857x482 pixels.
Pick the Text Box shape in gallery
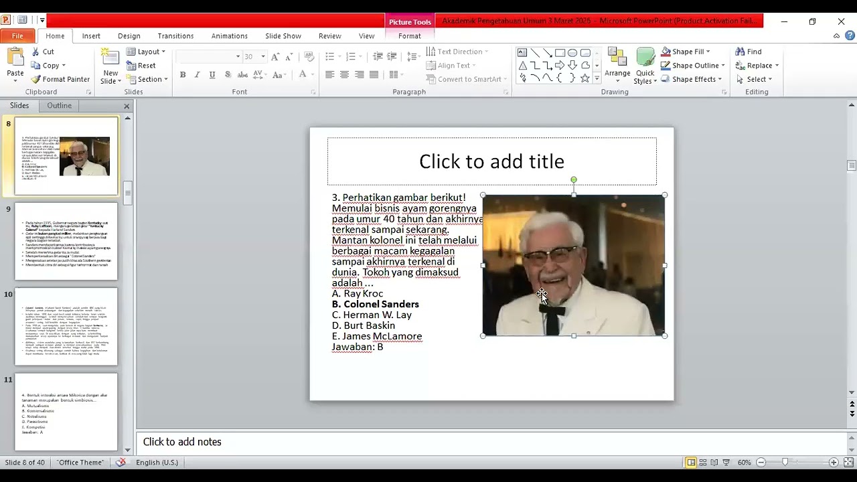click(x=522, y=53)
